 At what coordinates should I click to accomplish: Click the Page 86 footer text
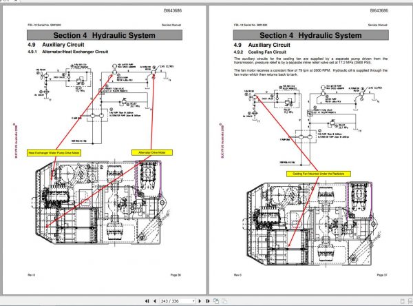(176, 275)
